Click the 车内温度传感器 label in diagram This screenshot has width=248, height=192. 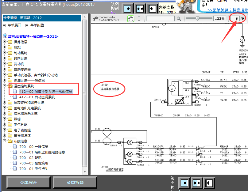click(x=110, y=89)
